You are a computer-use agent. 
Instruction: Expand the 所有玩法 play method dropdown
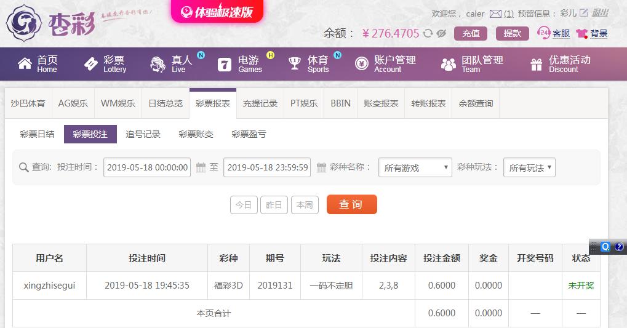point(529,167)
